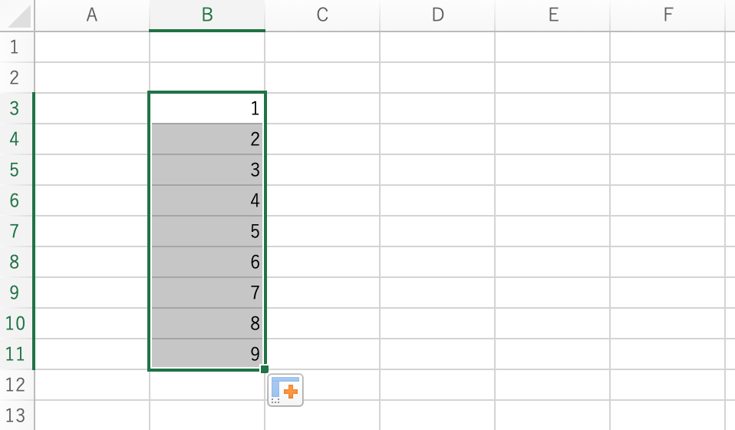735x430 pixels.
Task: Select empty cell D6
Action: (437, 200)
